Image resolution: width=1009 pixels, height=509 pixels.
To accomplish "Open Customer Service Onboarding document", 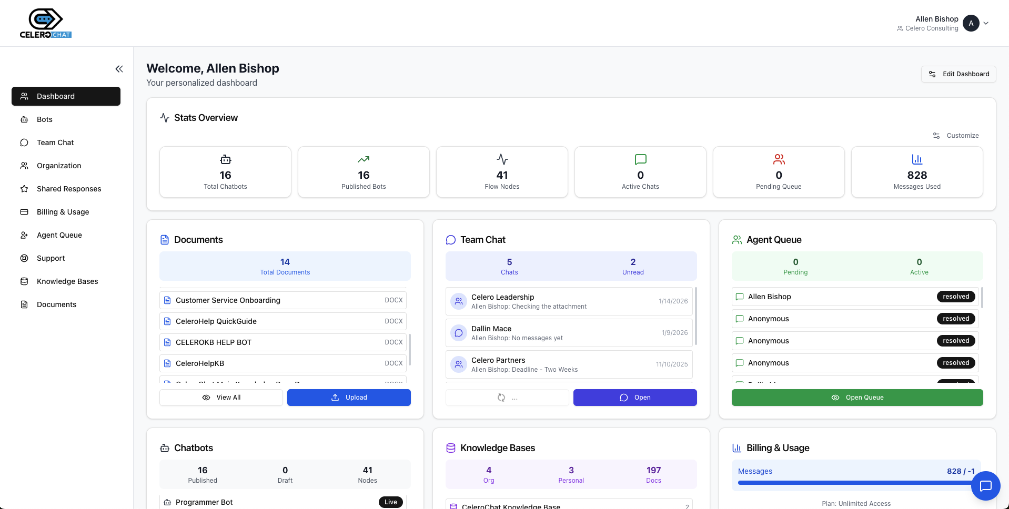I will click(283, 300).
